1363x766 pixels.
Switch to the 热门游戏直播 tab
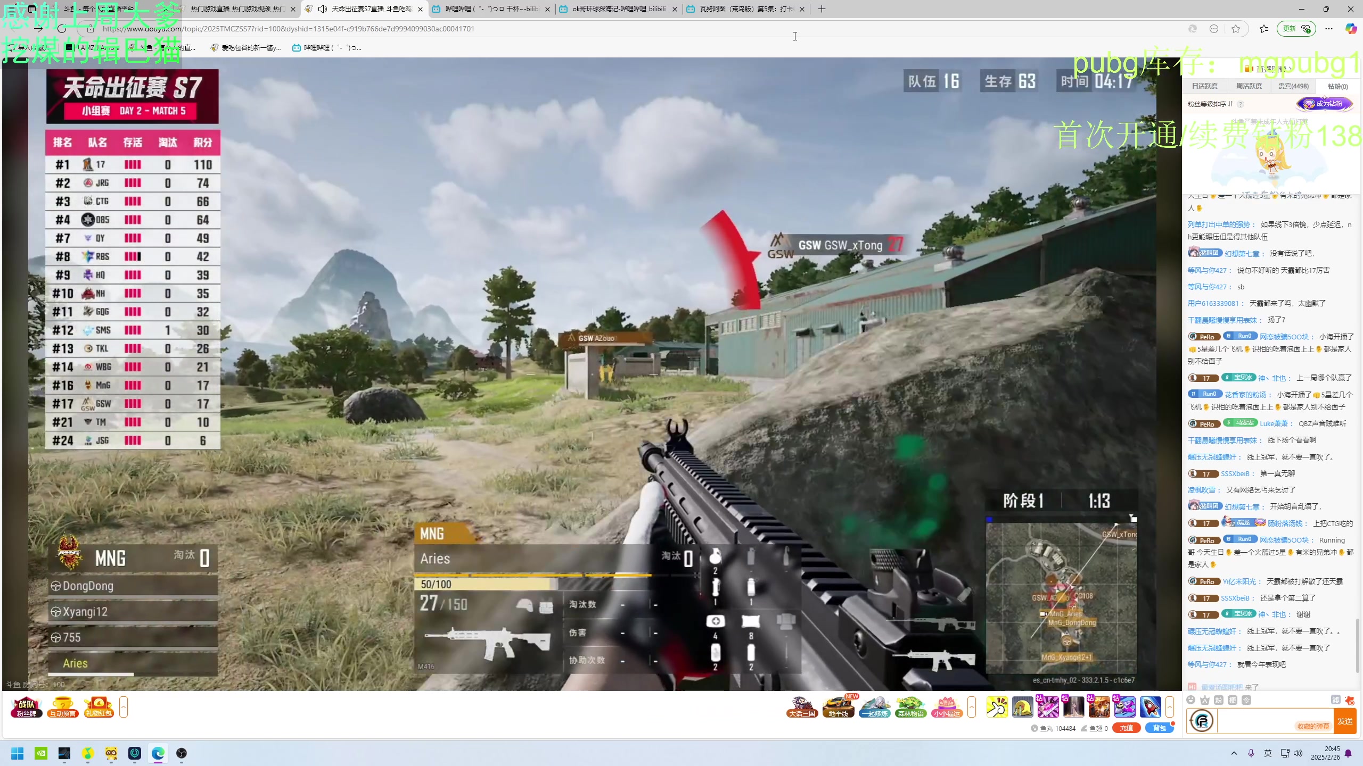pos(237,9)
